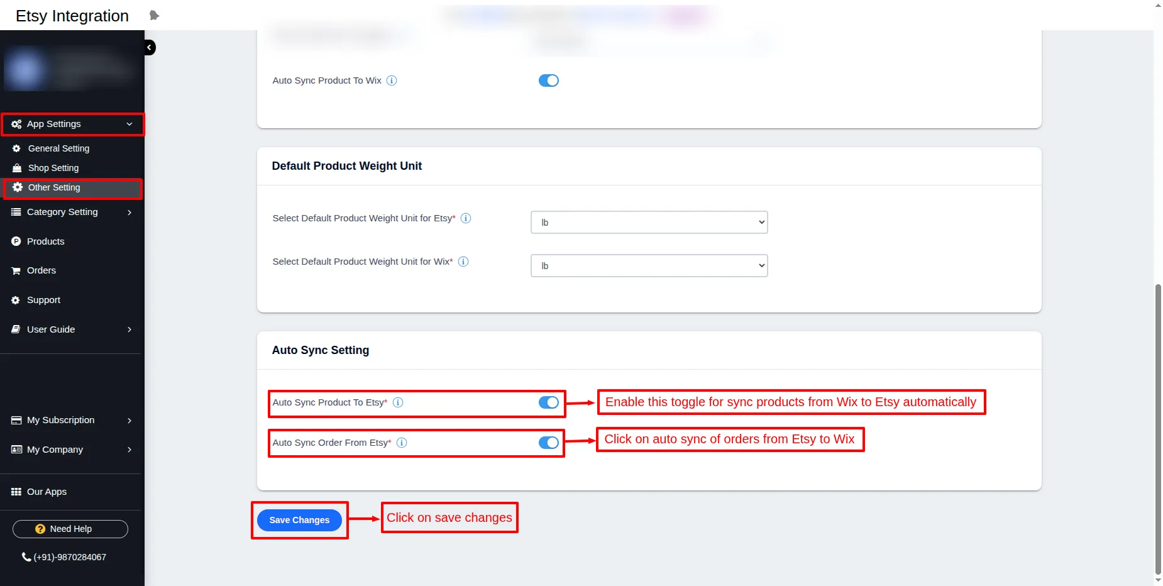Click the page vertical scrollbar thumb

tap(1158, 428)
